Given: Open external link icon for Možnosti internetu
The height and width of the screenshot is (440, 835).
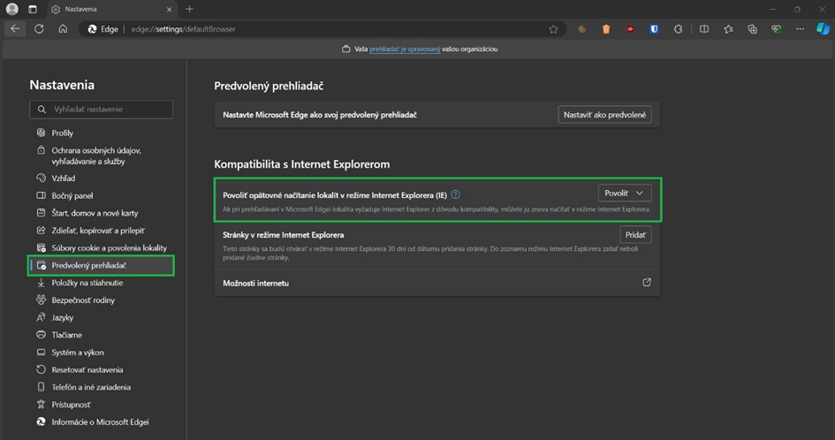Looking at the screenshot, I should pos(647,283).
